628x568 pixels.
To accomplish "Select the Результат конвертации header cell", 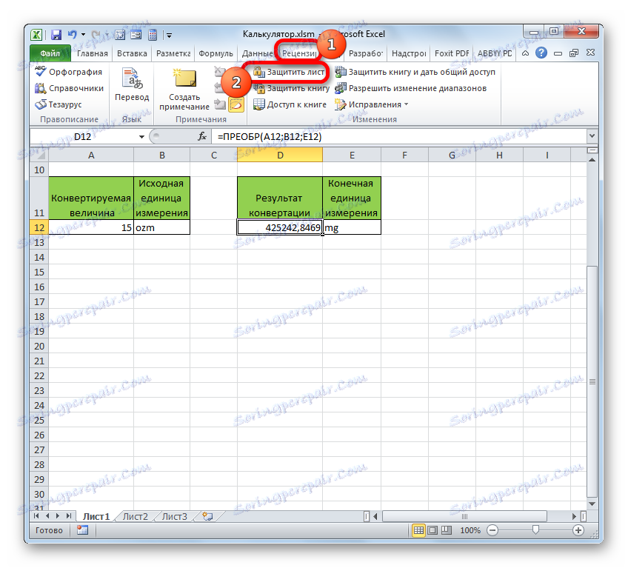I will 280,198.
